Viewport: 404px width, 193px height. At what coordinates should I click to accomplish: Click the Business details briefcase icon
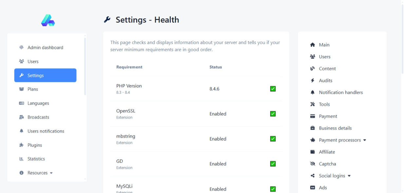point(312,128)
